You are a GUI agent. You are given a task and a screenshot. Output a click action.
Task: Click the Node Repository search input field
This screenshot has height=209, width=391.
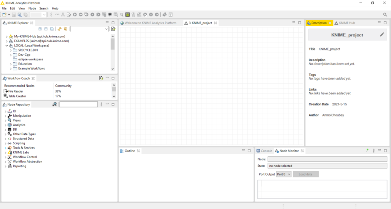(x=78, y=104)
